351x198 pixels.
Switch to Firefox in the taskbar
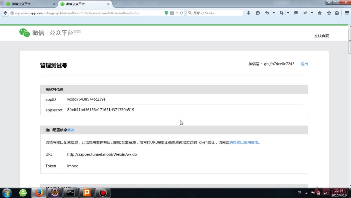(x=39, y=193)
